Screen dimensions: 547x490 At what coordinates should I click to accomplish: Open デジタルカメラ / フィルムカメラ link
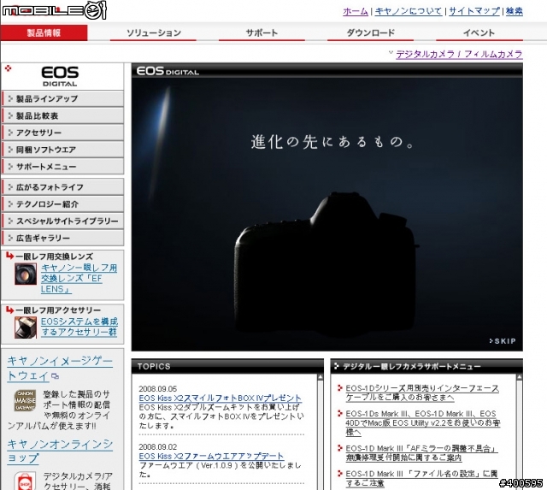click(x=459, y=54)
